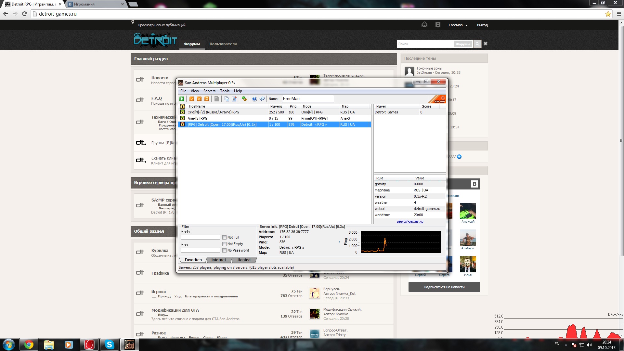624x351 pixels.
Task: Click the About info bubble icon
Action: pyautogui.click(x=262, y=99)
